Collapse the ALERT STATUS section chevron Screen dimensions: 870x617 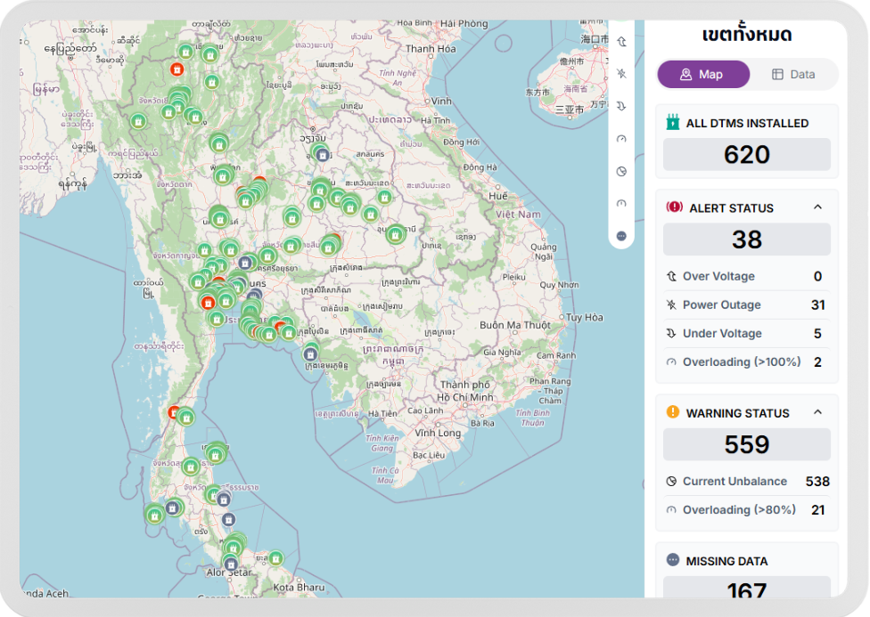tap(817, 207)
